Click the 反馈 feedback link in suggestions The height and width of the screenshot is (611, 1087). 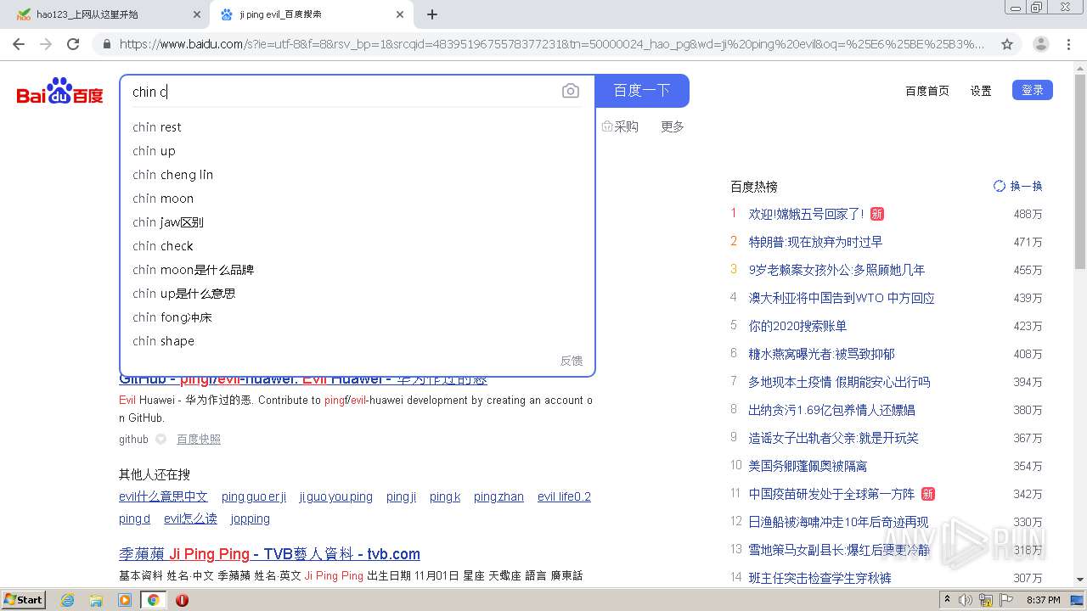[x=572, y=361]
